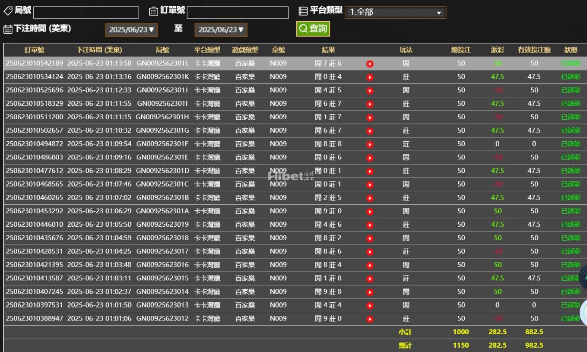The width and height of the screenshot is (587, 352).
Task: Play replay for order 250623010435676
Action: 370,238
